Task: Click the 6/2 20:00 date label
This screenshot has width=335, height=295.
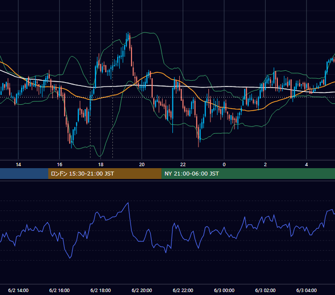Action: [142, 290]
